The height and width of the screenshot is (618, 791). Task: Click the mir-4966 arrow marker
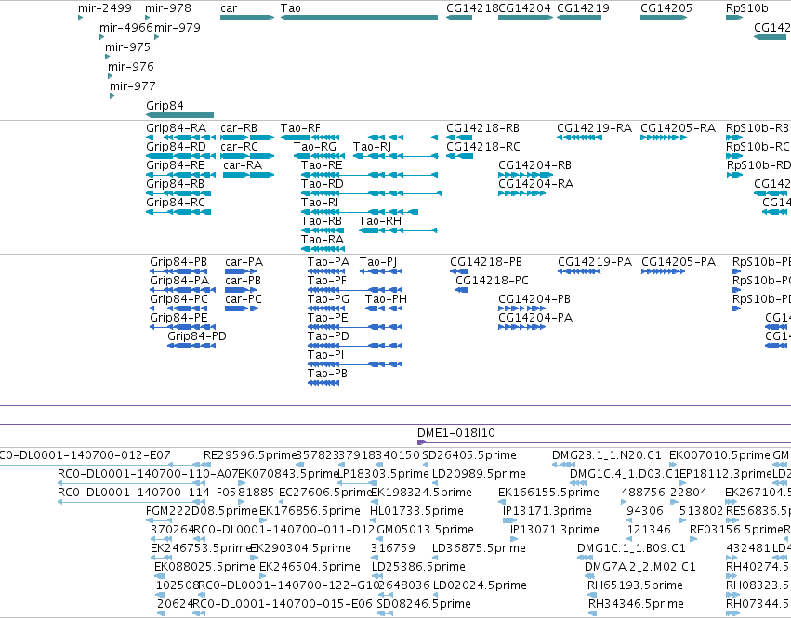102,37
